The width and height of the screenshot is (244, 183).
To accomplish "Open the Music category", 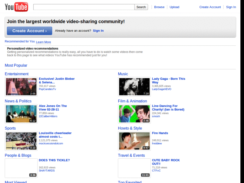I will 123,74.
